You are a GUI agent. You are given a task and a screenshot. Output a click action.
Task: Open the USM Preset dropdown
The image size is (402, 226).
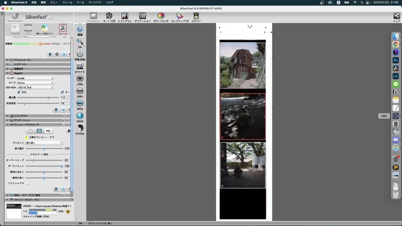44,143
